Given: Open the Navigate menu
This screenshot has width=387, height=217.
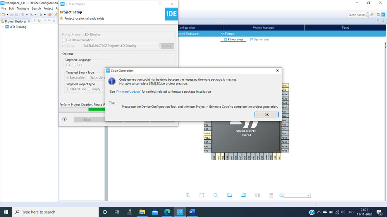Looking at the screenshot, I should coord(23,8).
